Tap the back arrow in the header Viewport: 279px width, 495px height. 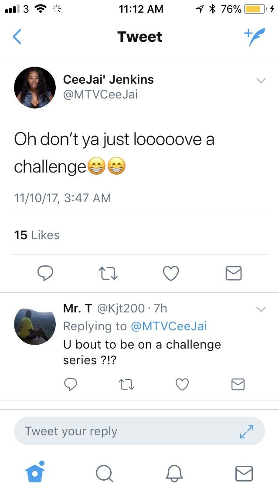17,37
